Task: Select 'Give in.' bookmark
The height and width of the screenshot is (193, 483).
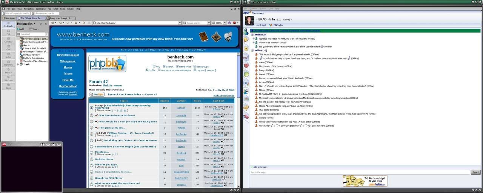Action: pyautogui.click(x=26, y=45)
